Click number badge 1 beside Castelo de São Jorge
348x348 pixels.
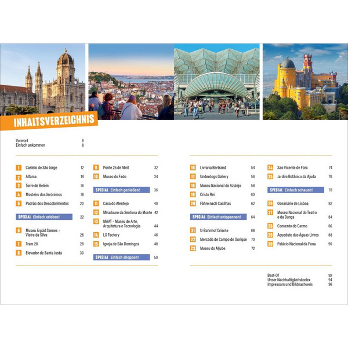click(19, 168)
